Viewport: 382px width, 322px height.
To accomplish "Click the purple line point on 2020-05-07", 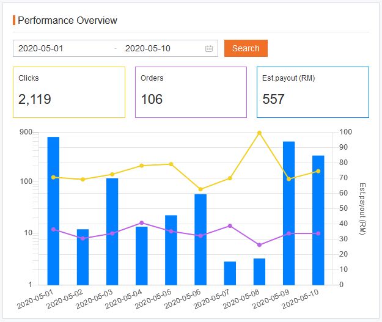I will [230, 226].
